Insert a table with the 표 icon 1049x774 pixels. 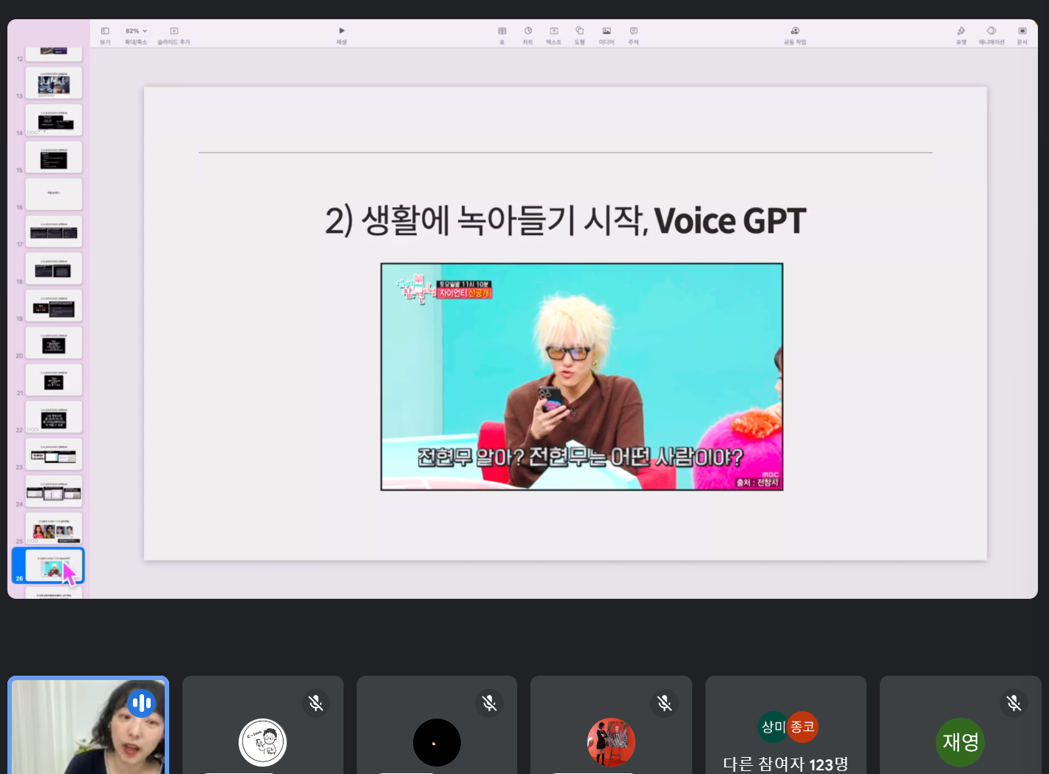502,35
